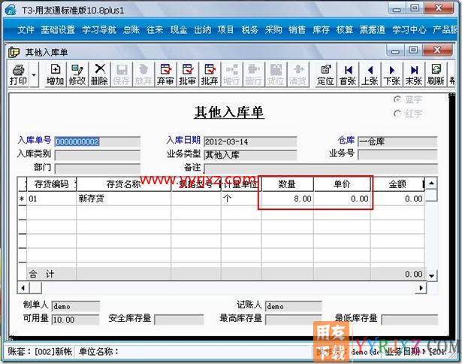
Task: Go to next record with 下张
Action: (x=392, y=74)
